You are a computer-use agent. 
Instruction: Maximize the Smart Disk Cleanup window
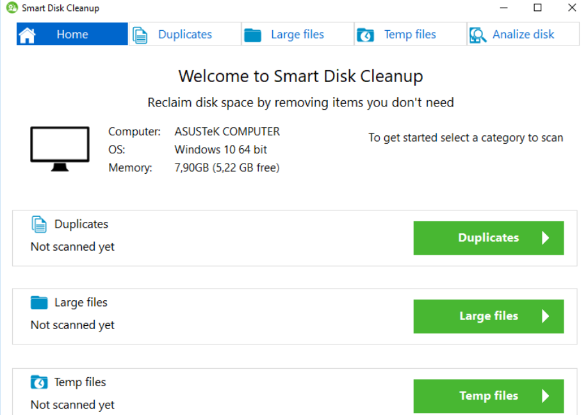(538, 8)
